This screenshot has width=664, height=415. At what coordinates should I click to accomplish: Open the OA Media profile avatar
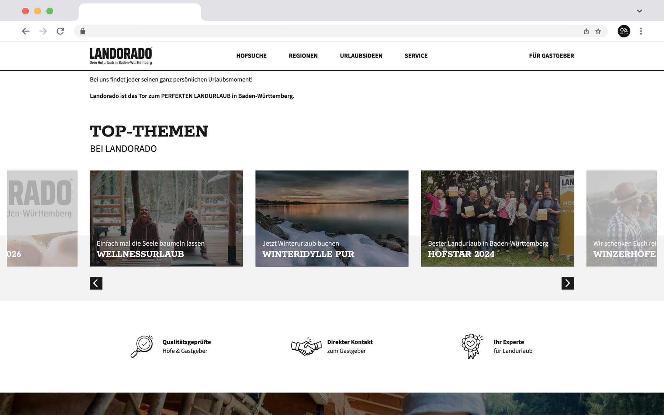click(624, 31)
